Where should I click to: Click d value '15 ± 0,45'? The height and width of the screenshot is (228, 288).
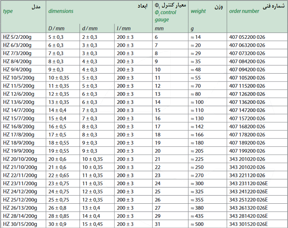pos(92,224)
